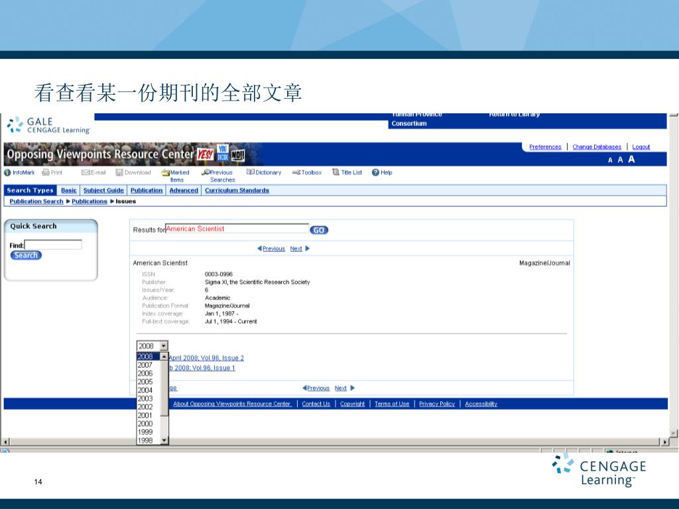This screenshot has height=509, width=679.
Task: Open Change Databases link
Action: pos(597,147)
